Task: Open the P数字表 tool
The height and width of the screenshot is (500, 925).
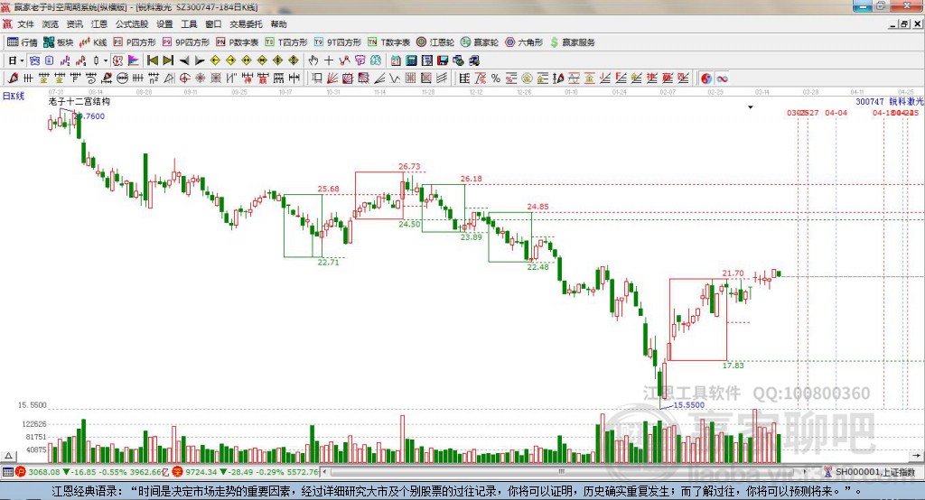Action: click(238, 42)
